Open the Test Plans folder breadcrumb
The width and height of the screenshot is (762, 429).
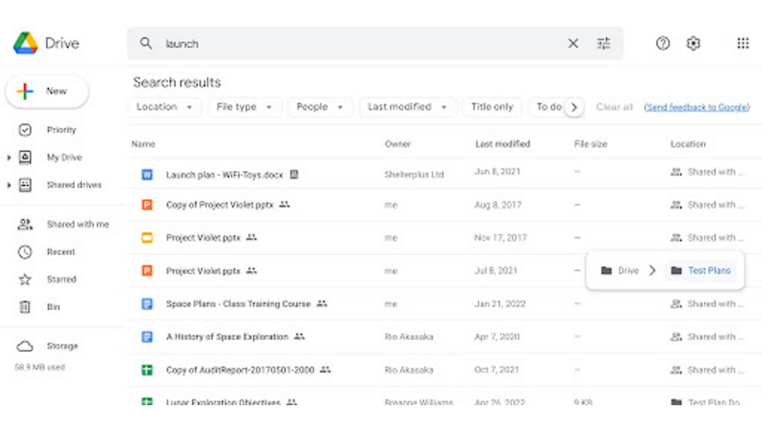pyautogui.click(x=709, y=270)
